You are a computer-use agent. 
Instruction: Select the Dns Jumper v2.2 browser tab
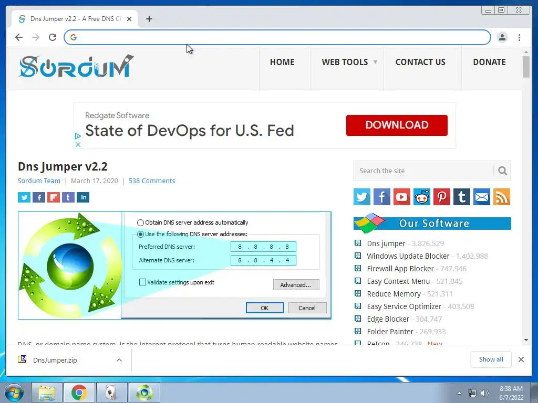point(75,19)
